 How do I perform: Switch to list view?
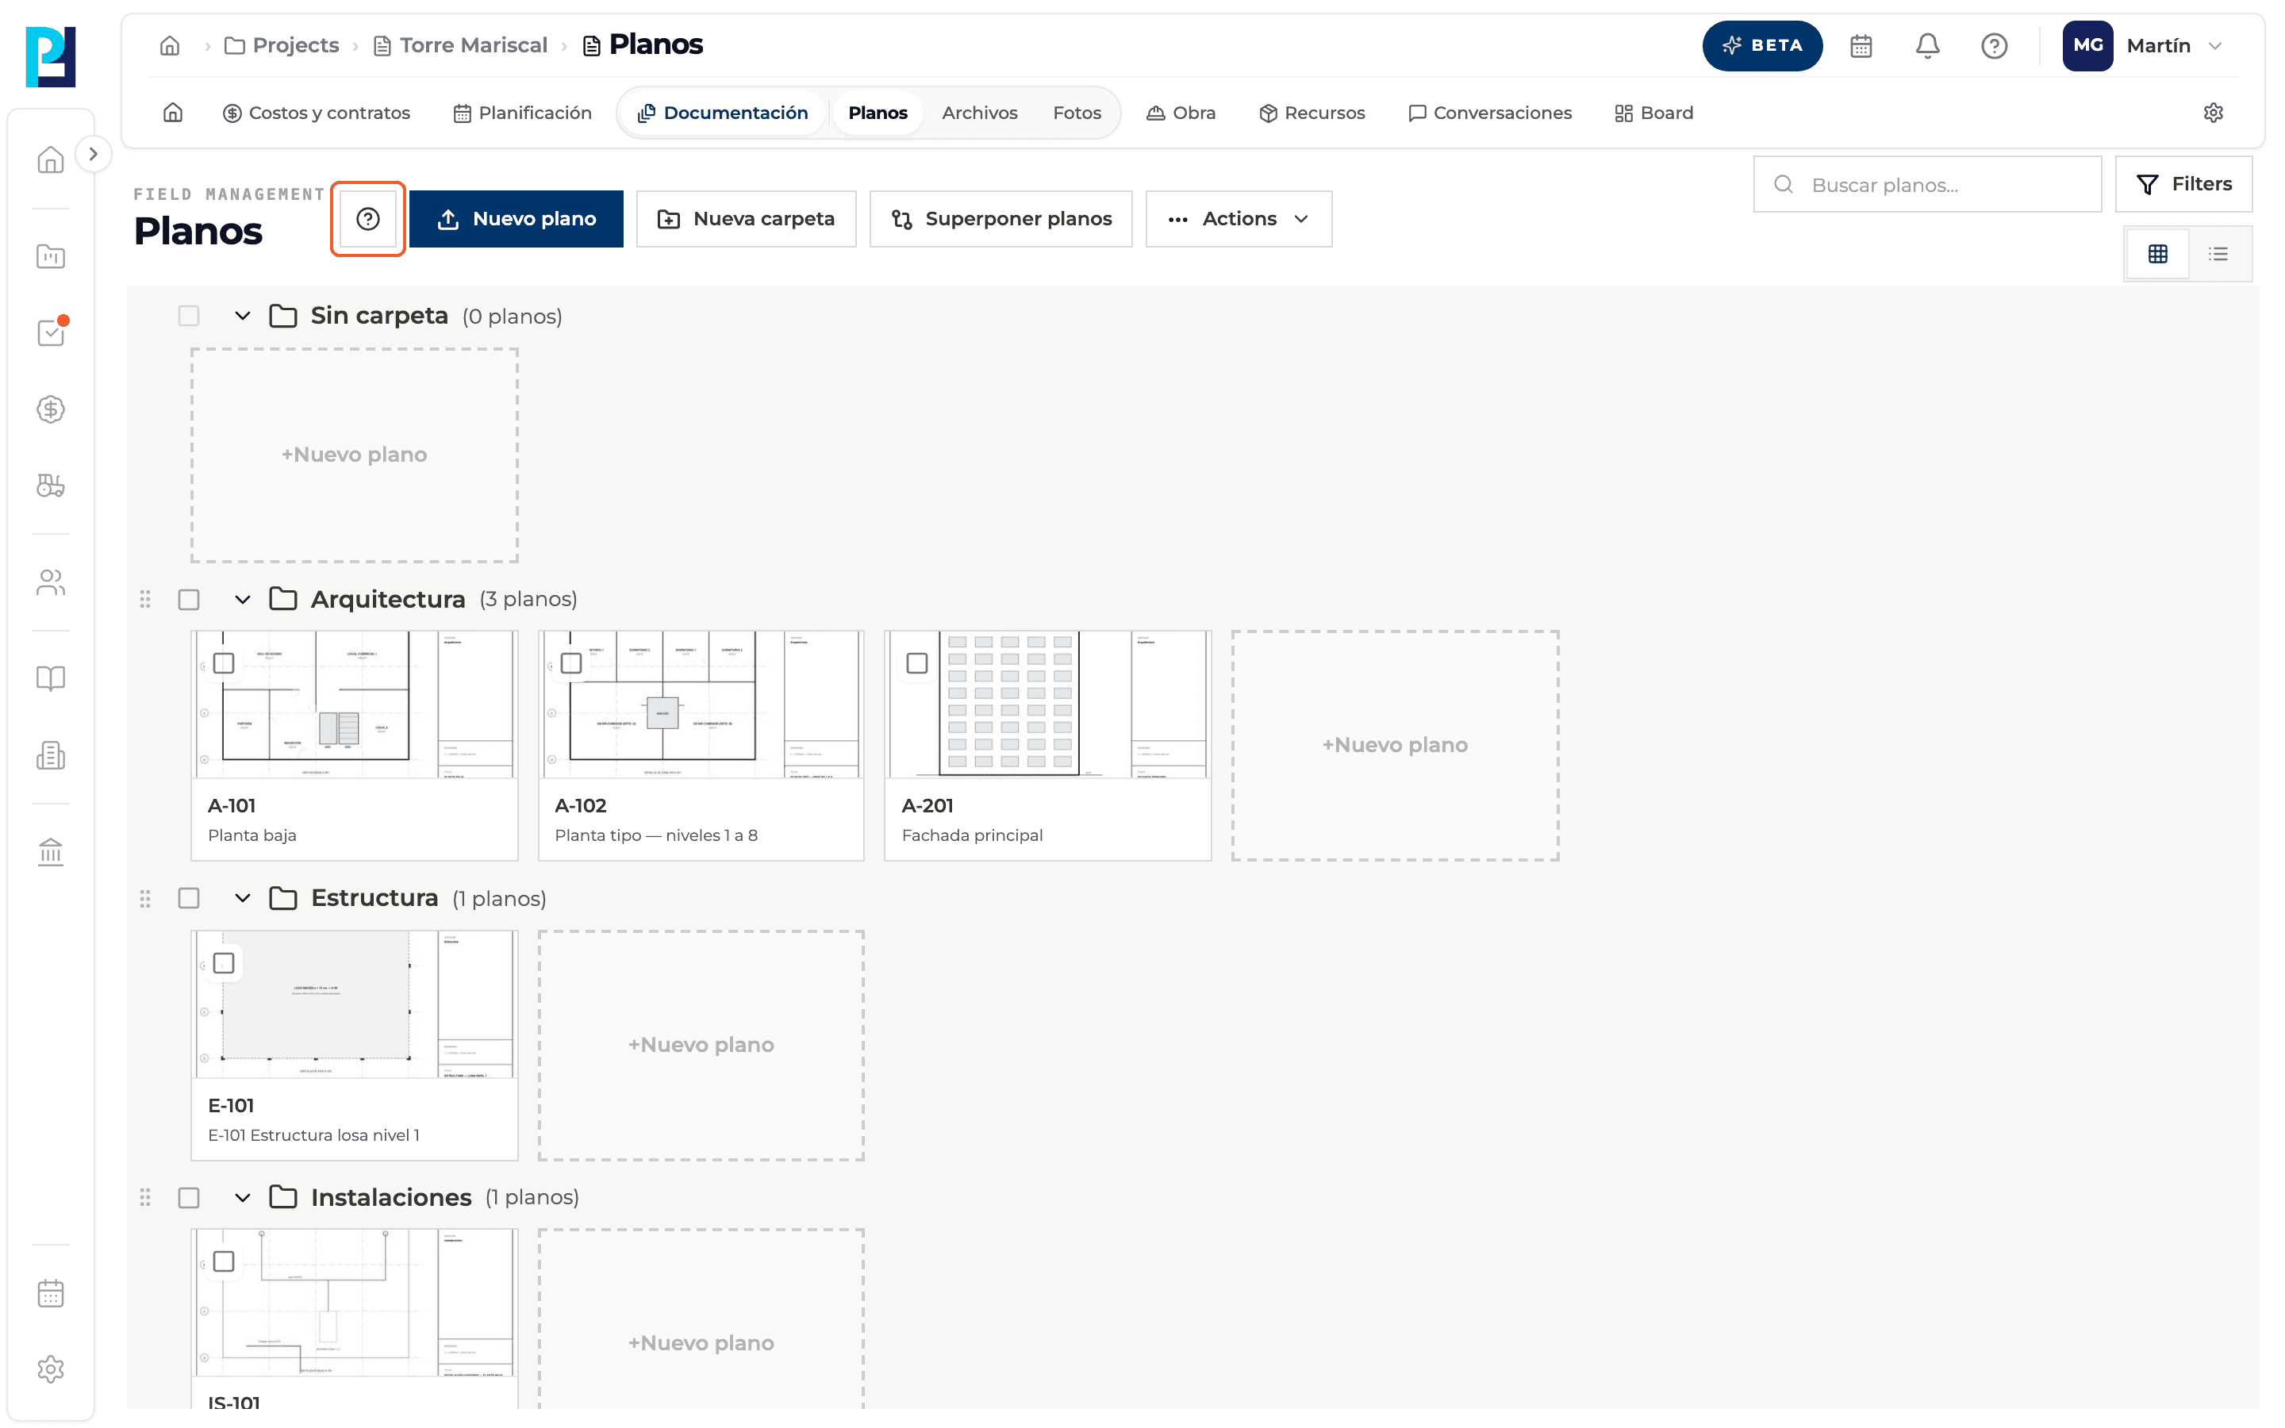point(2218,253)
